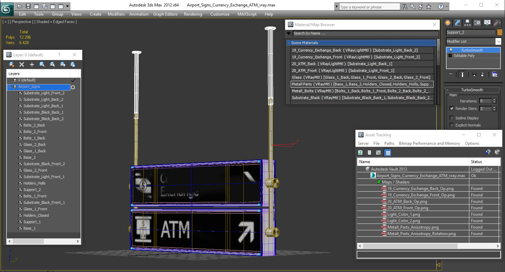Open the Graph Editors menu
The image size is (505, 272).
(x=165, y=14)
